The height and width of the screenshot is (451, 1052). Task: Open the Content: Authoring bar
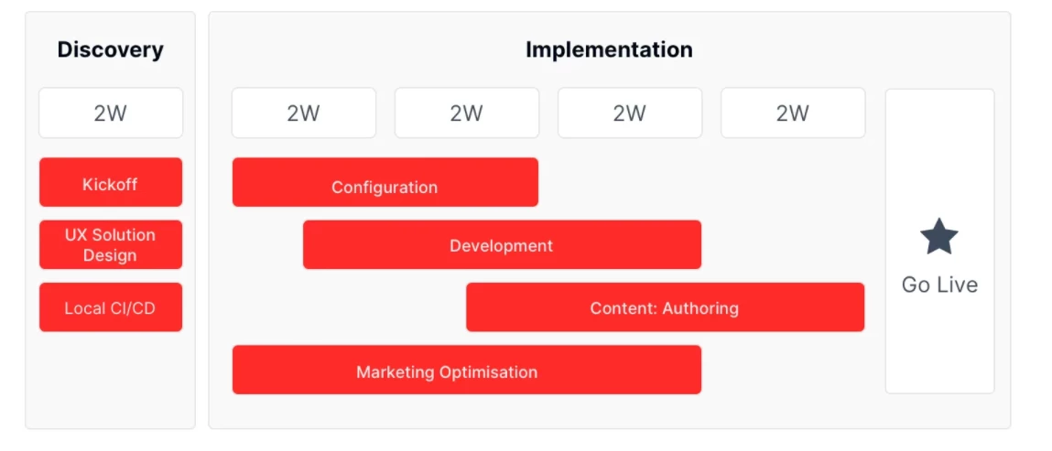tap(665, 307)
